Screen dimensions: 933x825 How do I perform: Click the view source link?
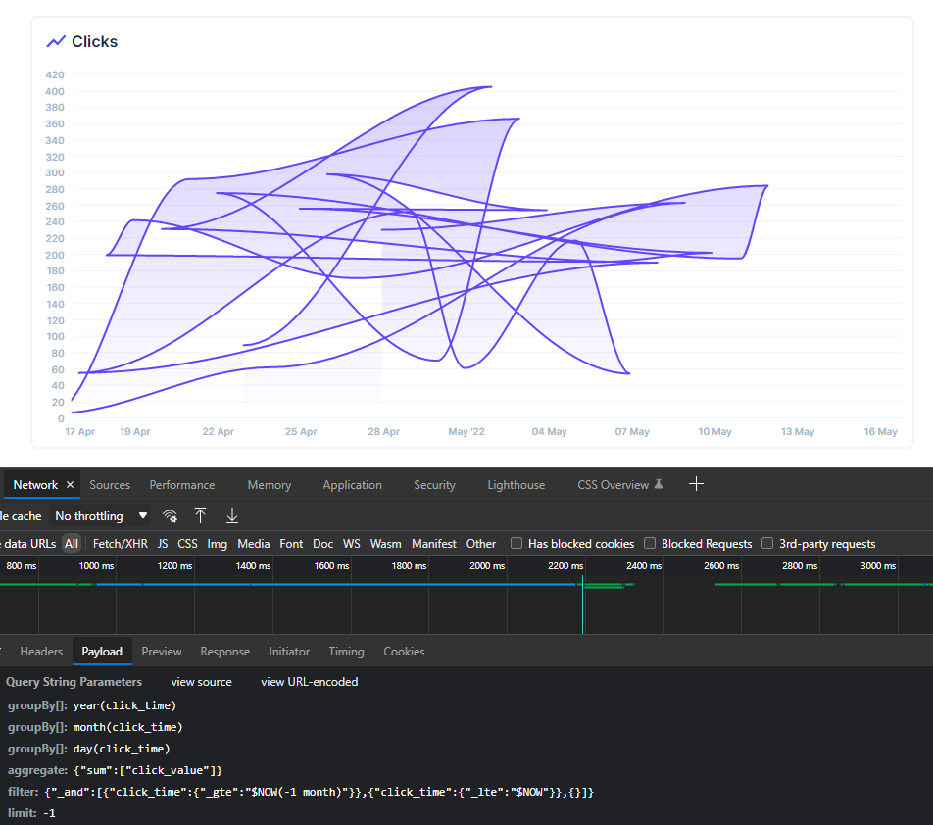pyautogui.click(x=202, y=682)
